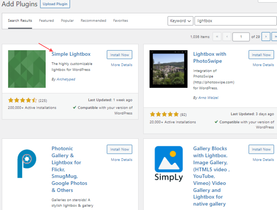Image resolution: width=277 pixels, height=210 pixels.
Task: Click Lightbox with PhotoSwipe star rating
Action: pos(164,114)
